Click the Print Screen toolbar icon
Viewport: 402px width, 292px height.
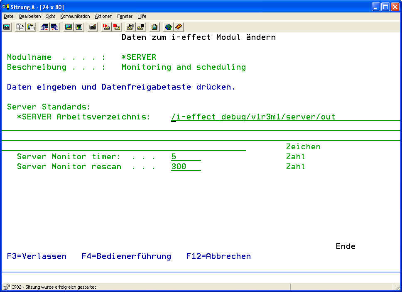pyautogui.click(x=7, y=27)
